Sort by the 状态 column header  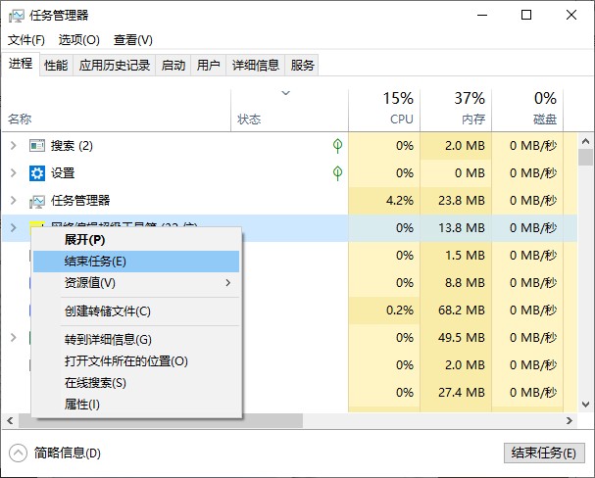pos(289,111)
